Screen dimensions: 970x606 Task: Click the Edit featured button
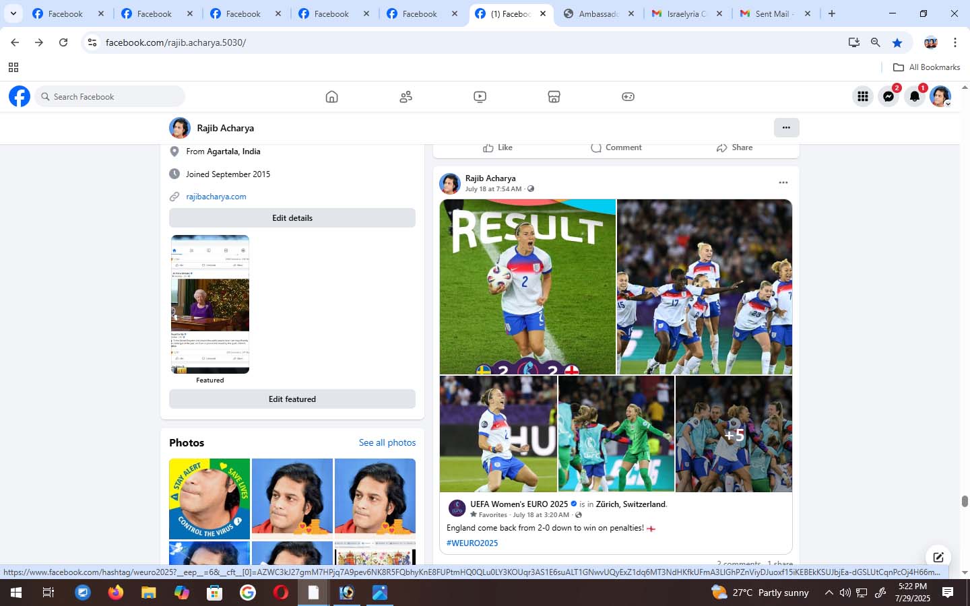292,399
